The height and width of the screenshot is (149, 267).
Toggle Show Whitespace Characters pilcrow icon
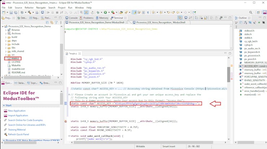pos(148,13)
